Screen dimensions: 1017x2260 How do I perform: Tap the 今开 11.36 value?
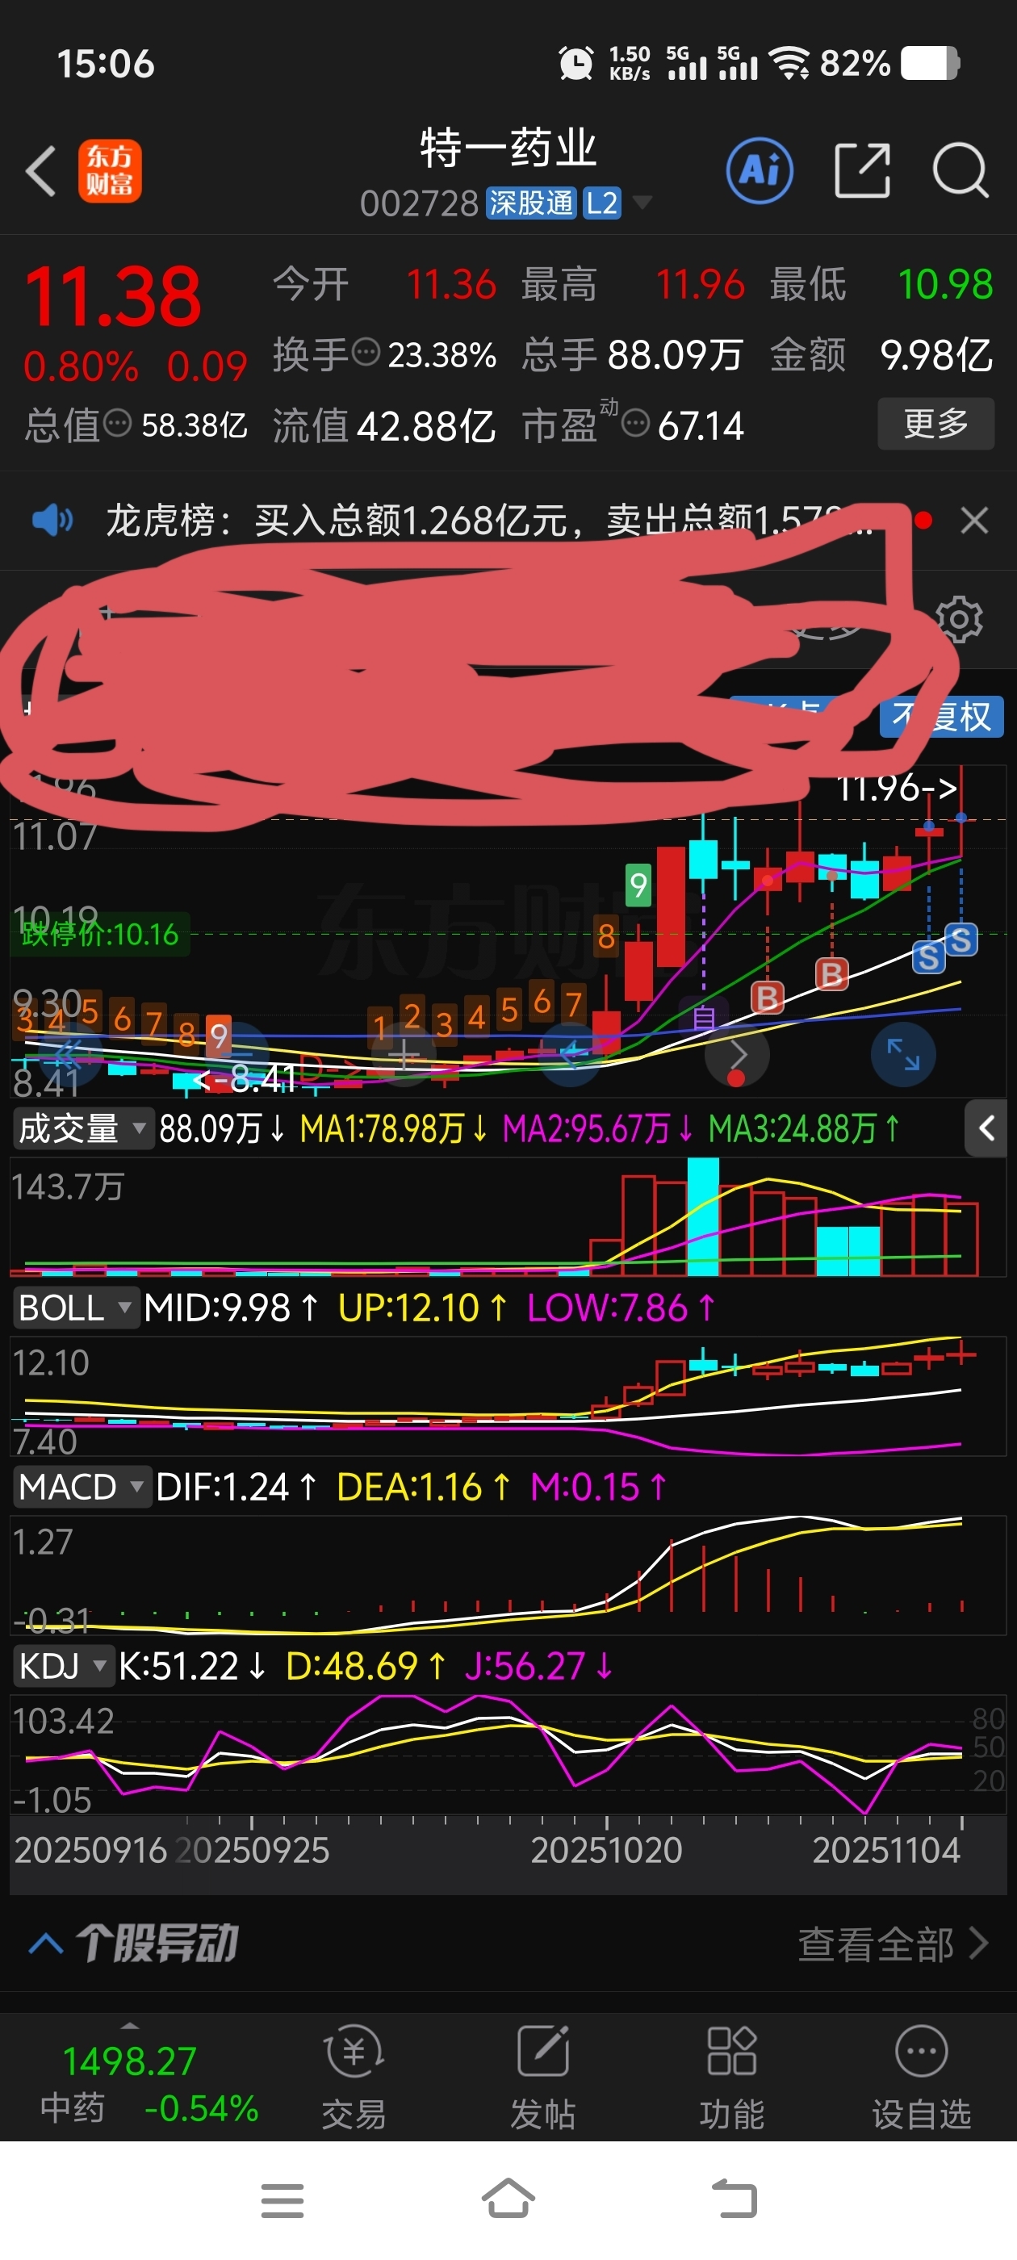(x=451, y=284)
